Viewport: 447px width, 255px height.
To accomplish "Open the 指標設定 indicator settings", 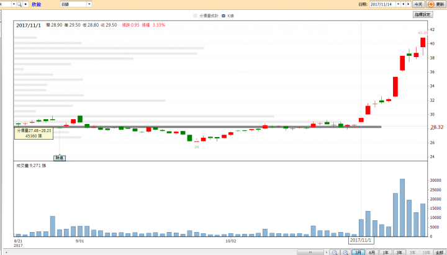I will pyautogui.click(x=423, y=14).
